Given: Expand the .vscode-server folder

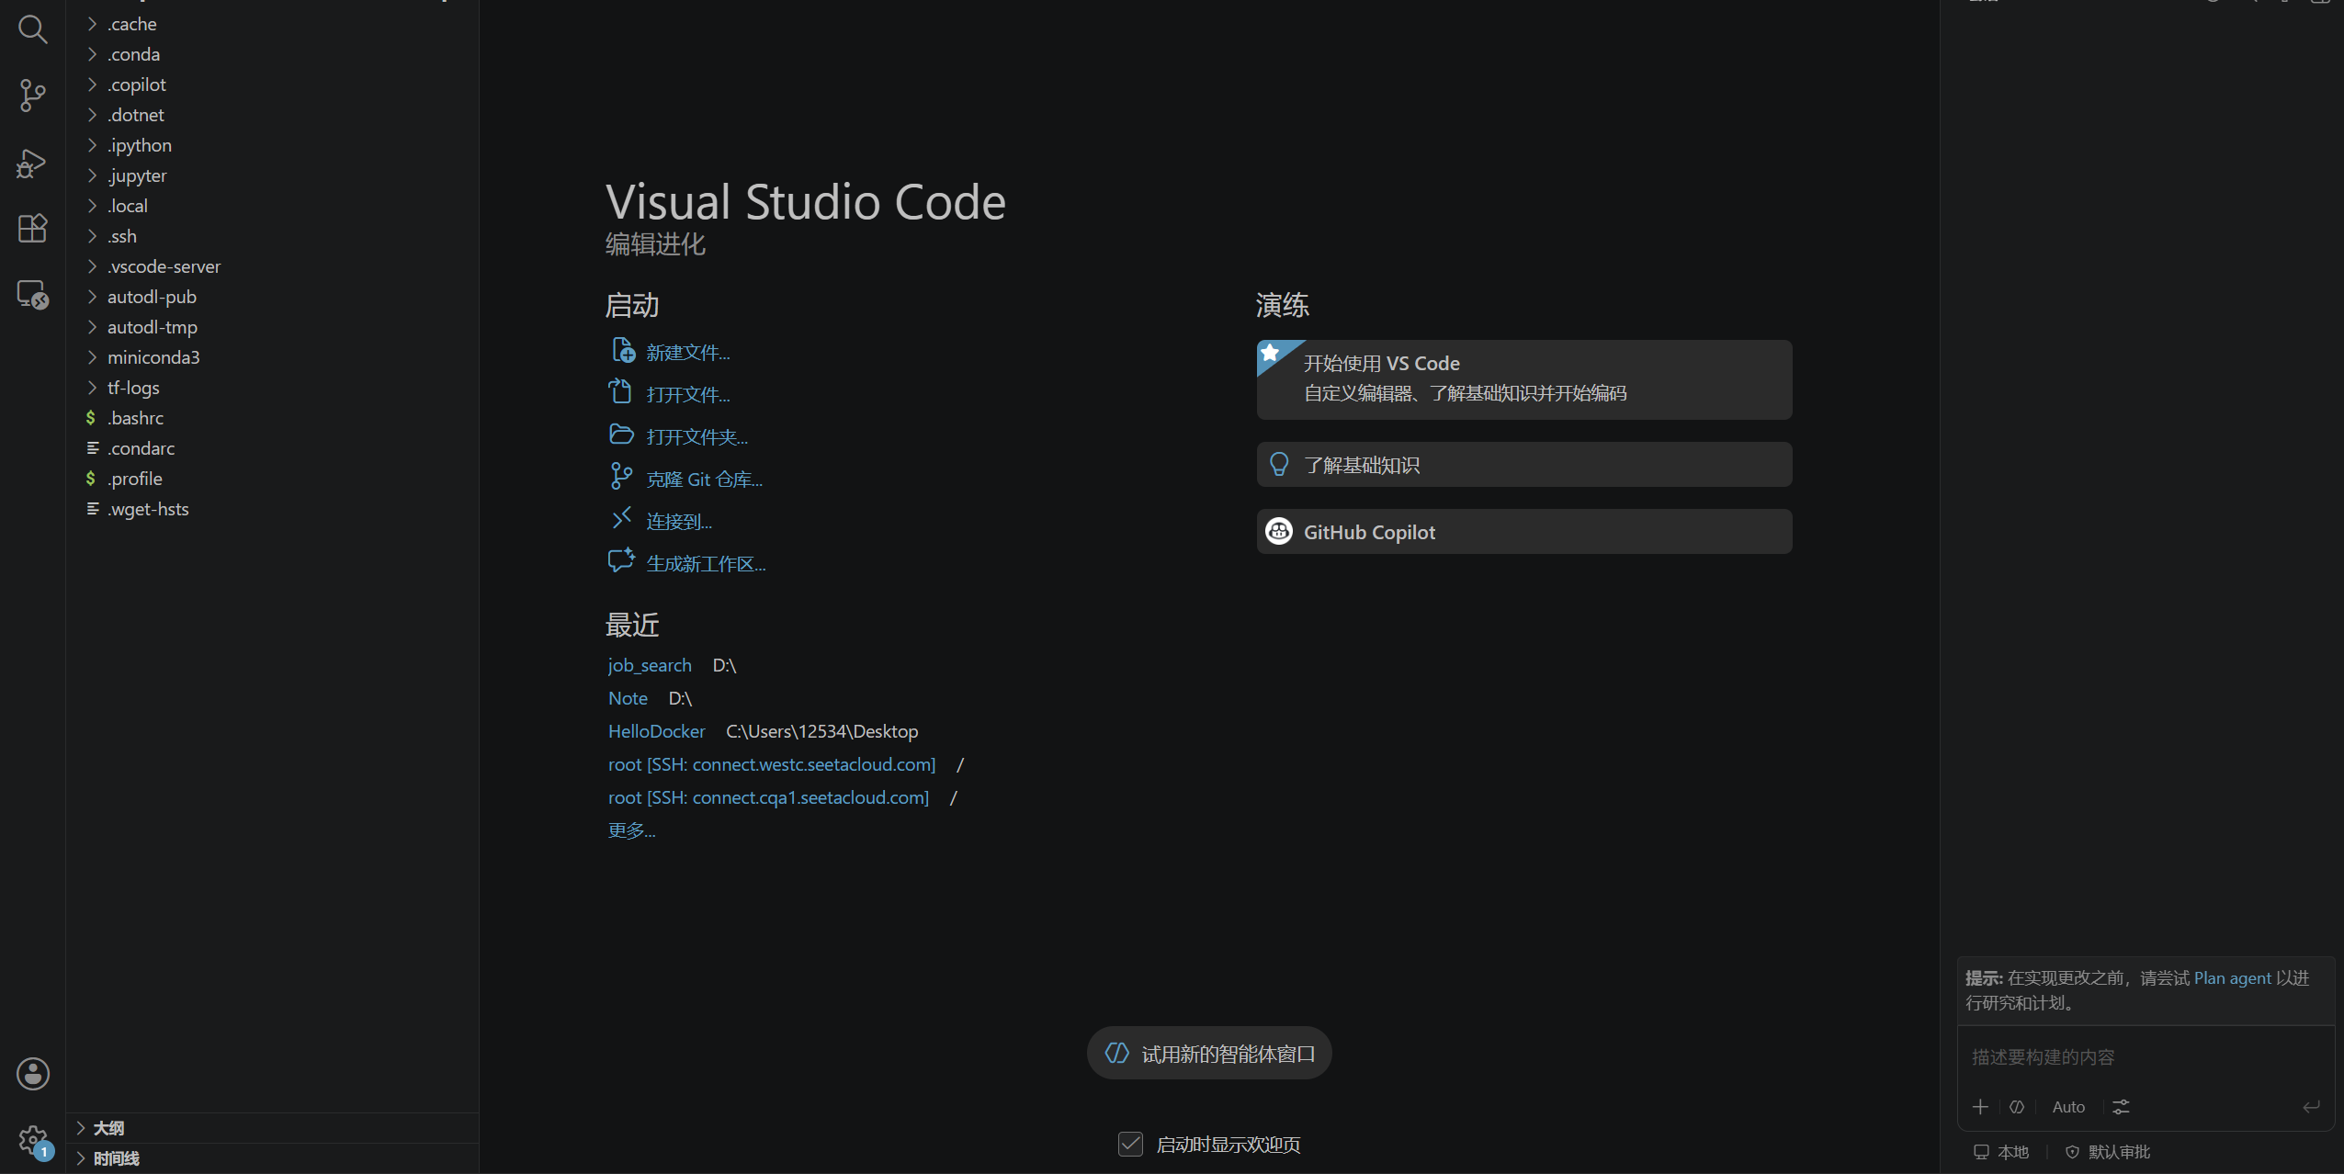Looking at the screenshot, I should (x=272, y=266).
